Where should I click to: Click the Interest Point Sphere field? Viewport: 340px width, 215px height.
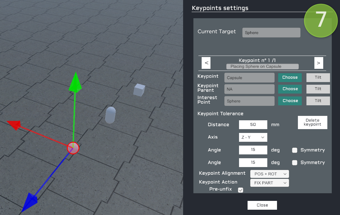249,101
